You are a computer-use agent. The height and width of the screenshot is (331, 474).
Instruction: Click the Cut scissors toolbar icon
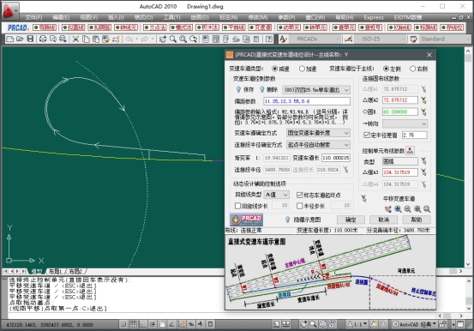pos(75,39)
